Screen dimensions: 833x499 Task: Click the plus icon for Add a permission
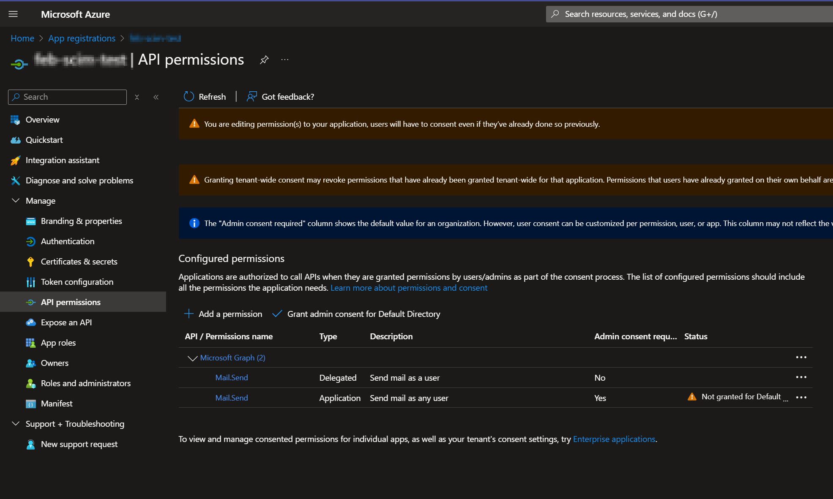pos(188,314)
